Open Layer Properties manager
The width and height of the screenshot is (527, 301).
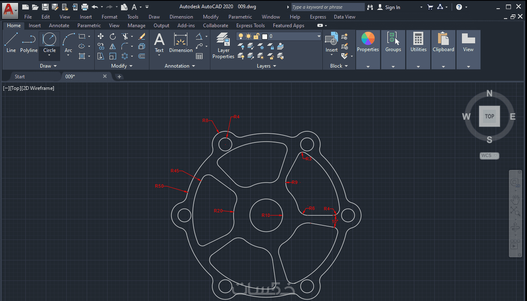[x=223, y=46]
